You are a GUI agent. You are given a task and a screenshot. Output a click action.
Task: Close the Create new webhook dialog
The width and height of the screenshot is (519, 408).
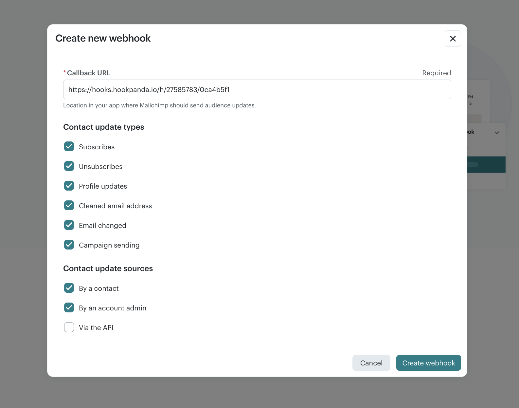click(453, 39)
